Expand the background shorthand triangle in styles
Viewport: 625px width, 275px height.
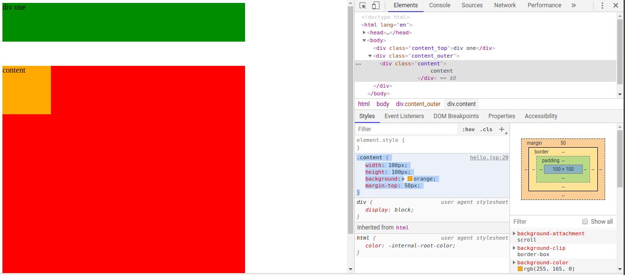(x=404, y=179)
